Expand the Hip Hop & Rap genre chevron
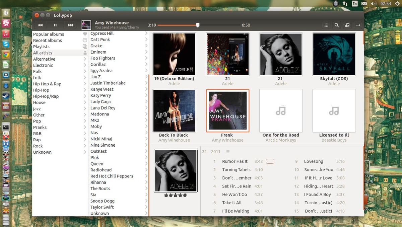Screen dimensions: 402x227 pos(85,84)
